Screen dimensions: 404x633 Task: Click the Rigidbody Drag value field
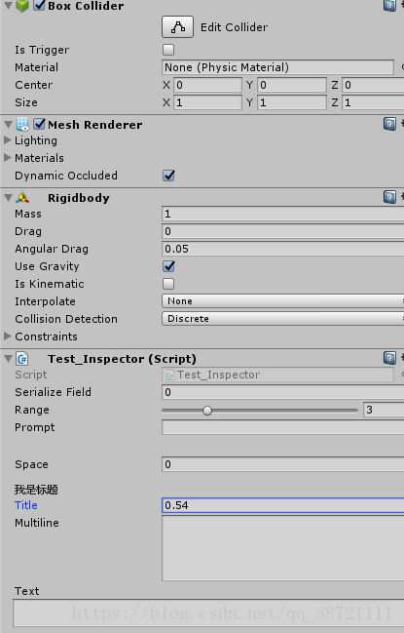pyautogui.click(x=282, y=231)
